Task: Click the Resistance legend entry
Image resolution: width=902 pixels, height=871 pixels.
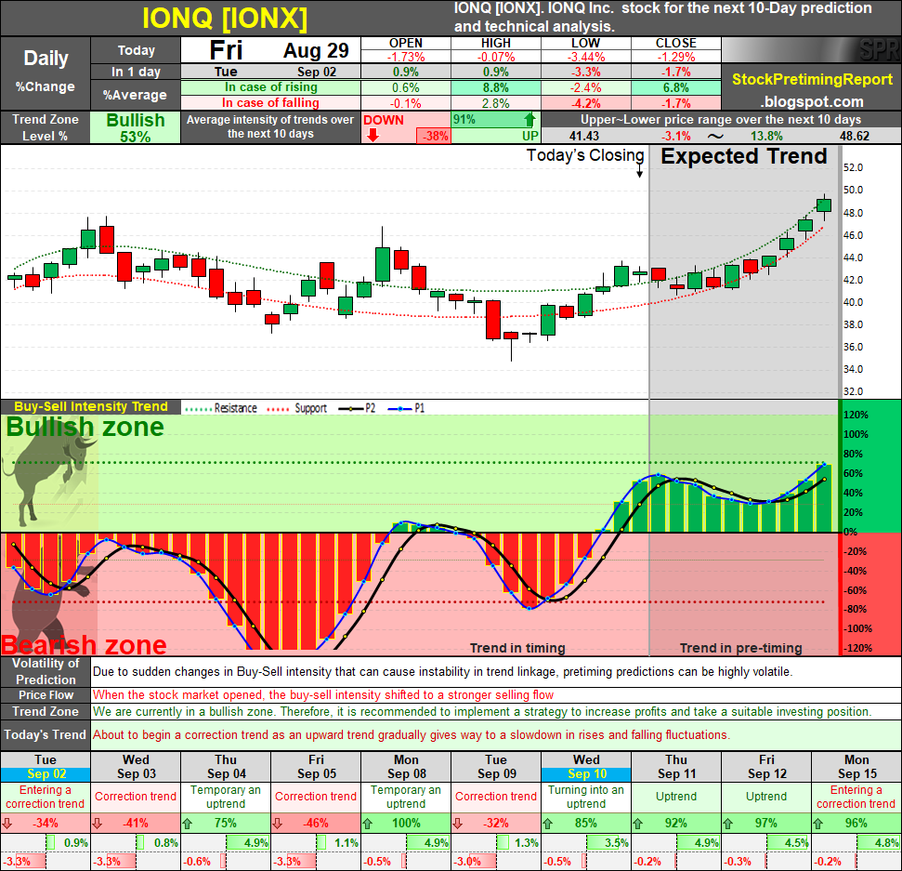Action: 220,408
